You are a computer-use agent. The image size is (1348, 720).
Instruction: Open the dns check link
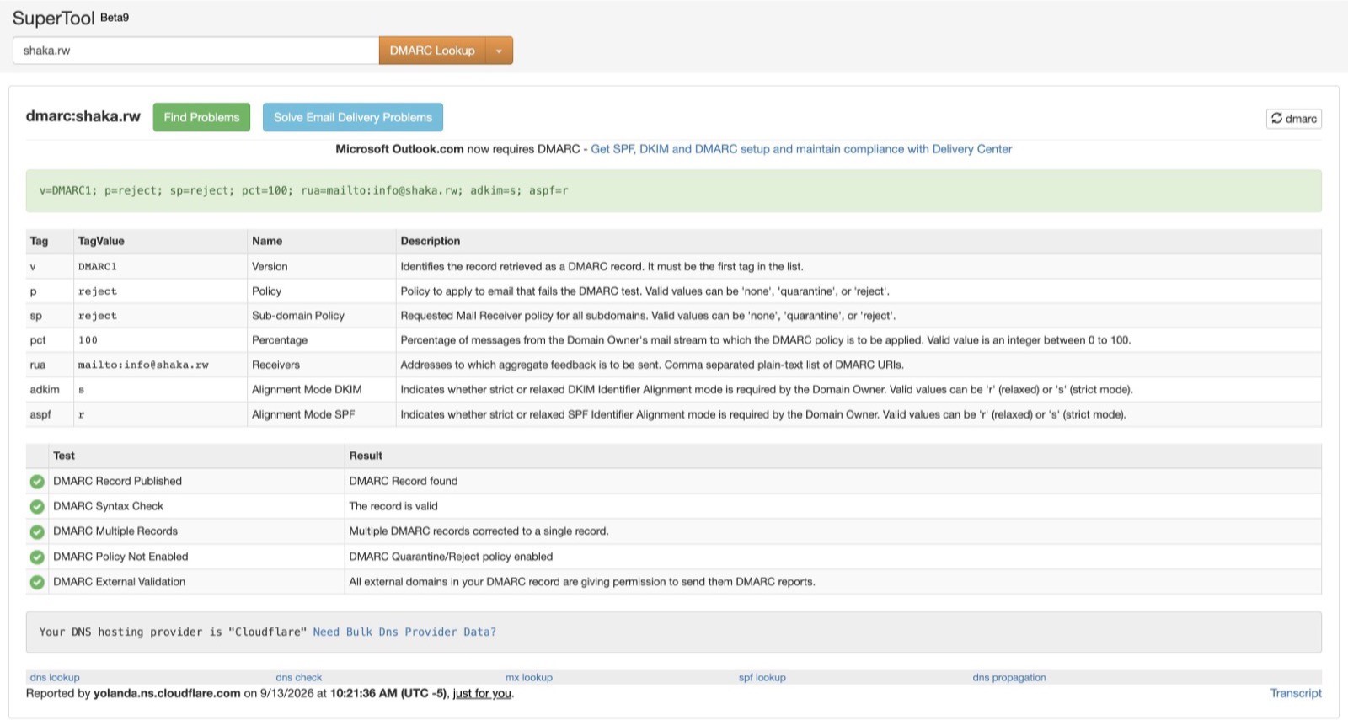click(299, 677)
